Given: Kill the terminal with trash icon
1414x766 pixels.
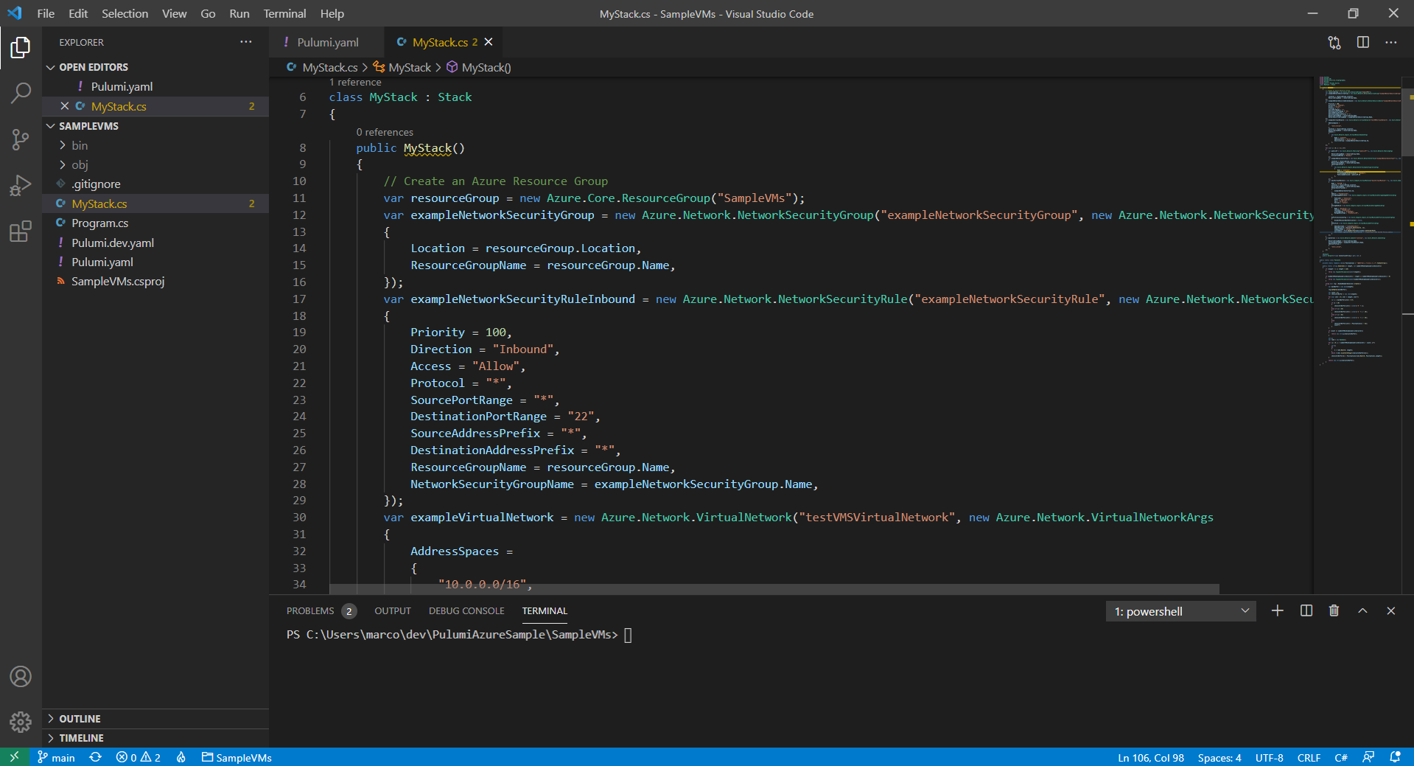Looking at the screenshot, I should click(x=1334, y=610).
